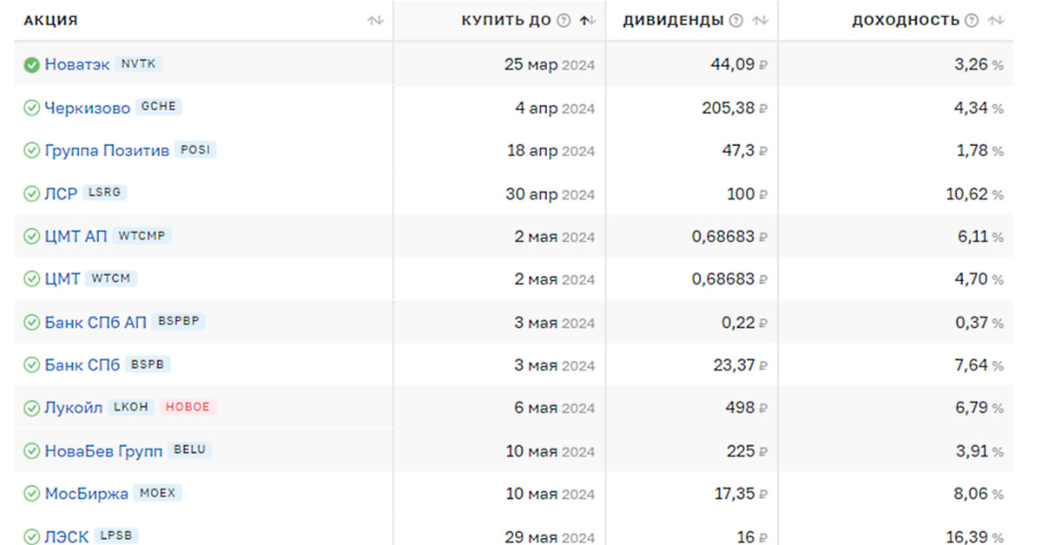Image resolution: width=1042 pixels, height=545 pixels.
Task: Toggle the checkmark next to ЛСР
Action: pyautogui.click(x=32, y=194)
